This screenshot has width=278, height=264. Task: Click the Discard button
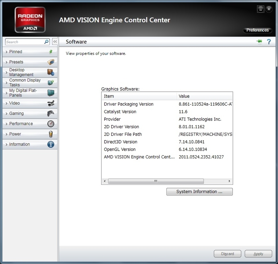point(228,254)
